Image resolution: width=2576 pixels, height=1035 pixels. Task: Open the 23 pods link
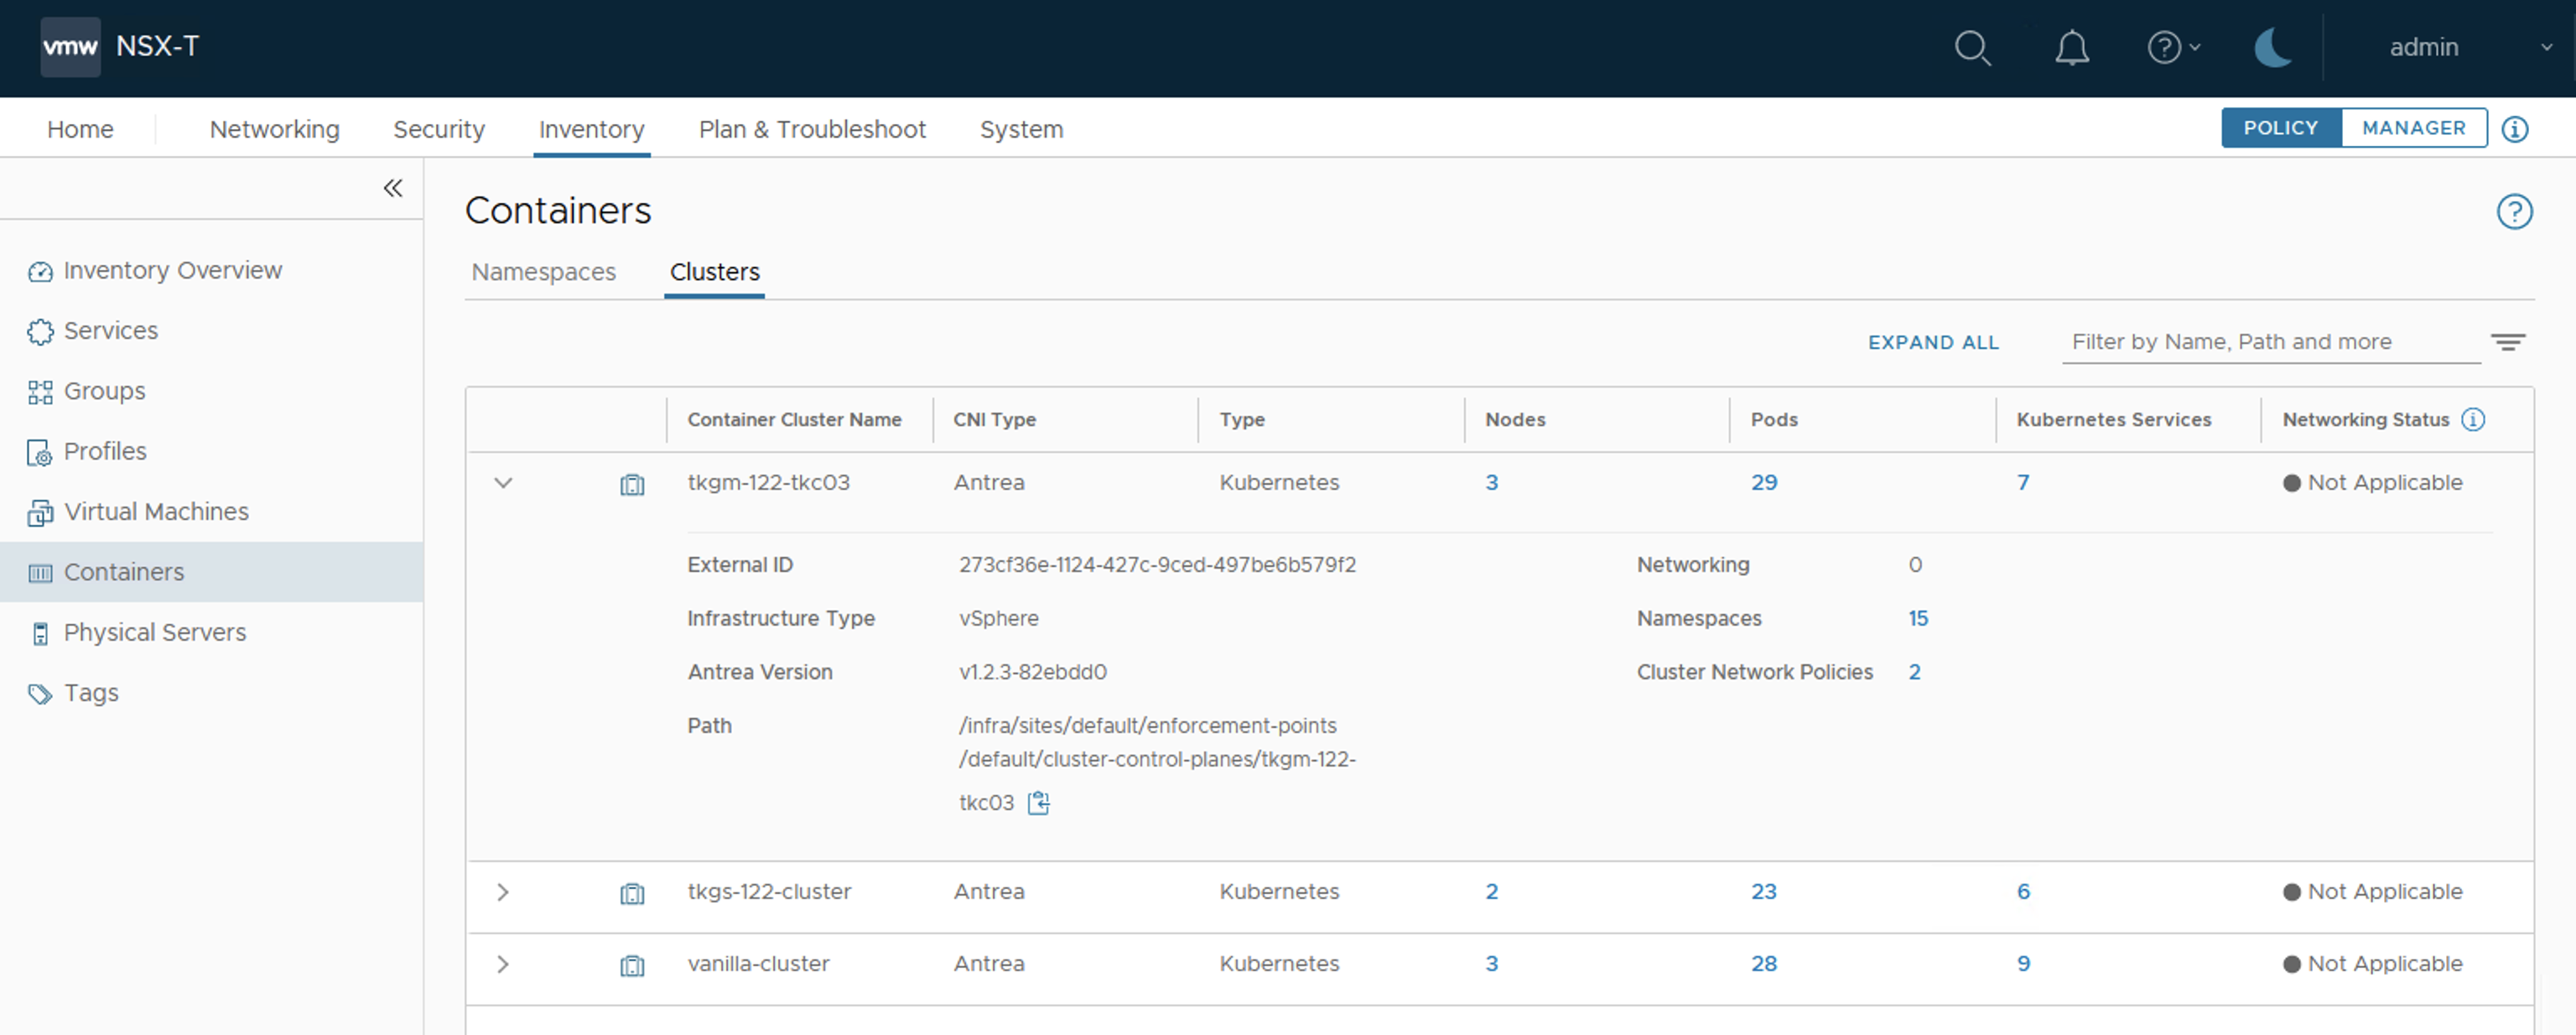coord(1763,892)
